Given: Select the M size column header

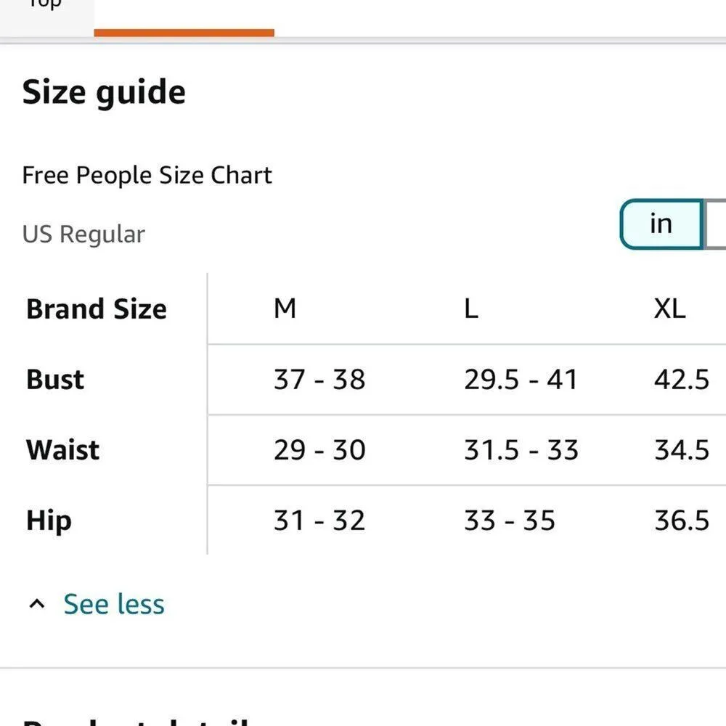Looking at the screenshot, I should pyautogui.click(x=285, y=309).
